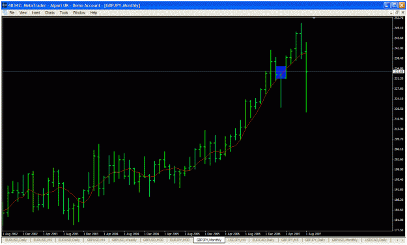The height and width of the screenshot is (245, 407).
Task: Minimize the inner chart window
Action: 391,12
